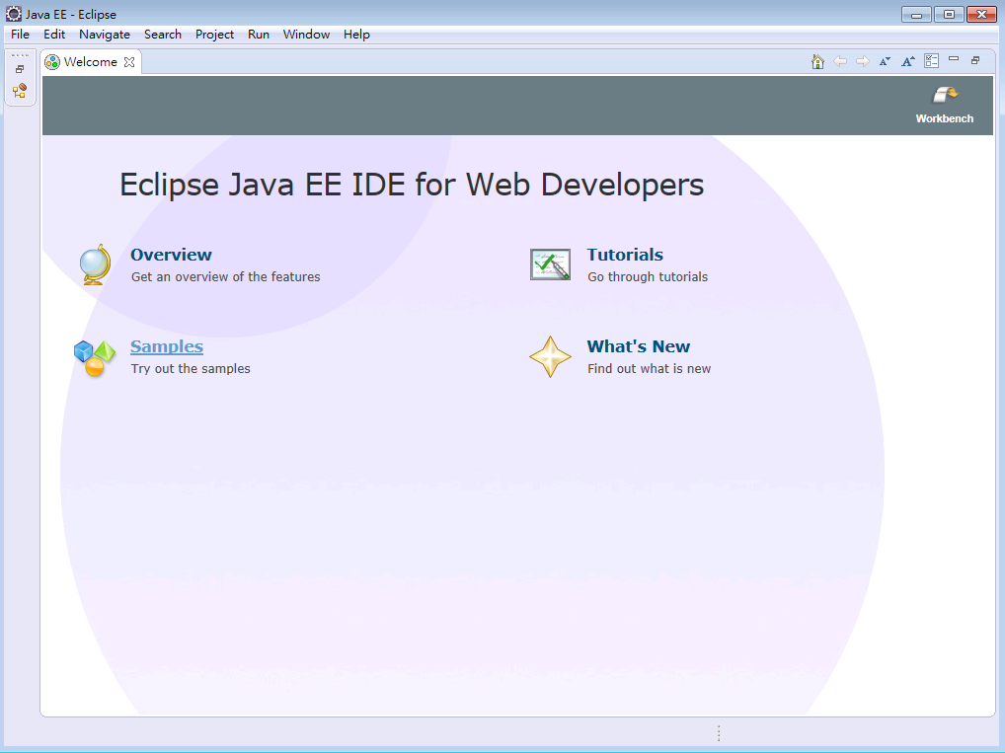1005x753 pixels.
Task: Follow the What's New link
Action: tap(639, 346)
